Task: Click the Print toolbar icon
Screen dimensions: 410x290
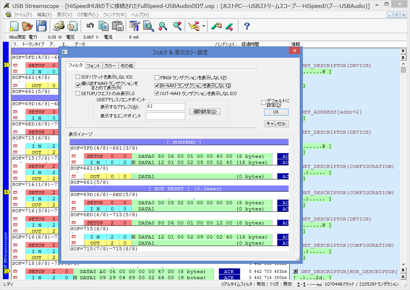Action: tap(59, 26)
